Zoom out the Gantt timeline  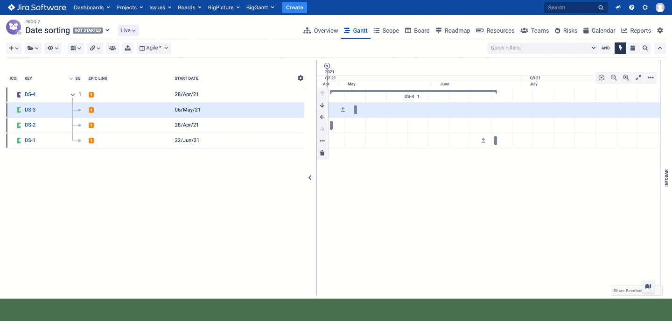click(614, 78)
